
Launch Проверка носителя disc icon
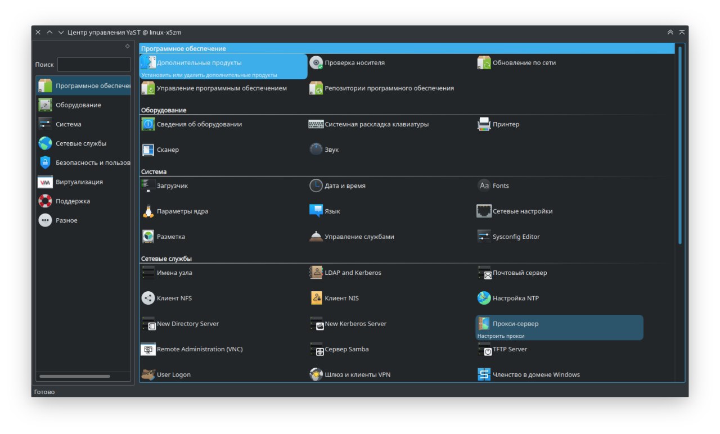click(x=316, y=62)
